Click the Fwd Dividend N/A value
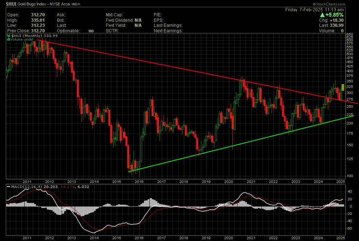The image size is (359, 241). pos(138,20)
